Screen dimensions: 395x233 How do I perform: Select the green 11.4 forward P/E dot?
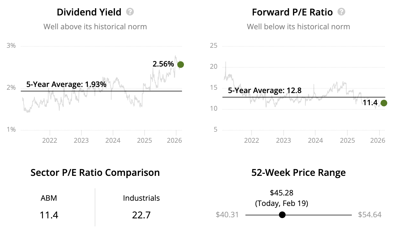pos(384,103)
